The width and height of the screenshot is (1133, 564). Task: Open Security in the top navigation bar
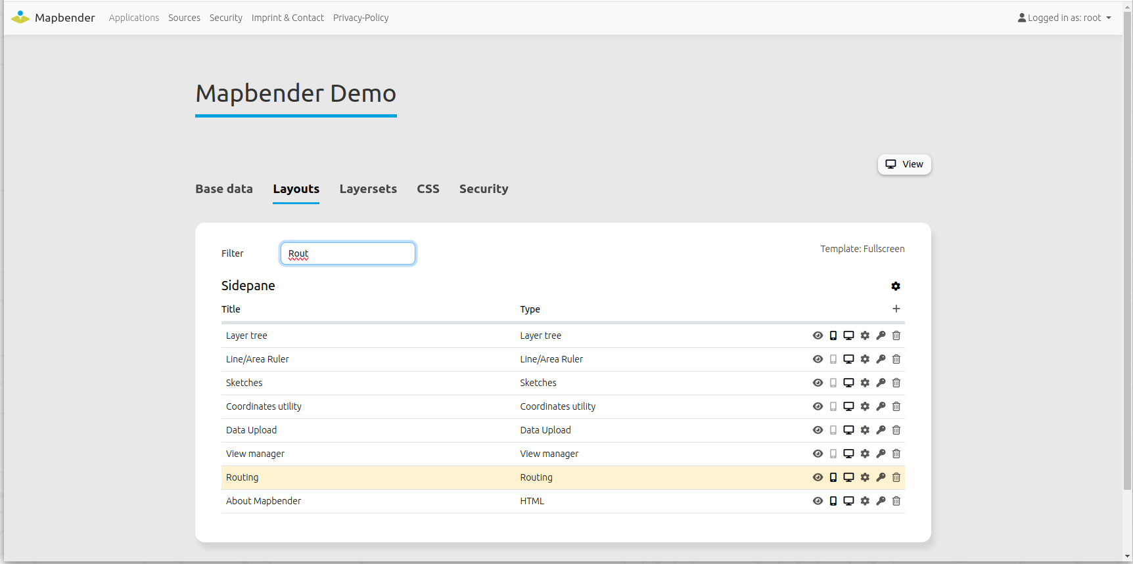tap(226, 18)
